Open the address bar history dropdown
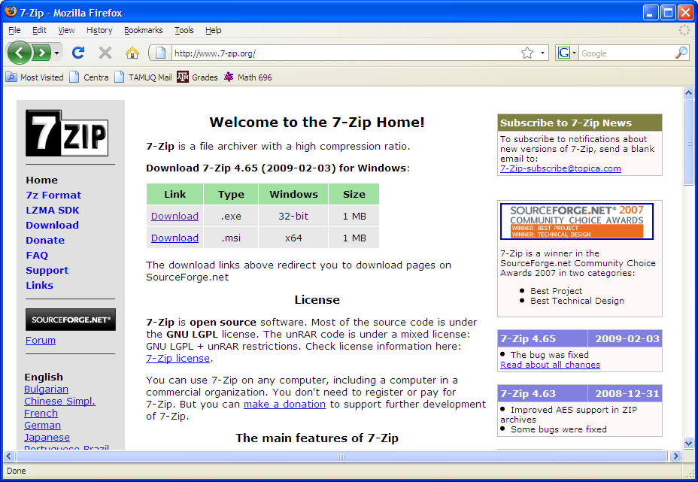Viewport: 698px width, 482px height. pyautogui.click(x=542, y=53)
